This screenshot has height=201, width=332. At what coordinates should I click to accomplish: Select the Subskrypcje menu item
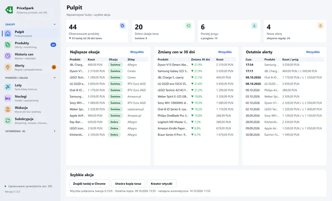(31, 120)
